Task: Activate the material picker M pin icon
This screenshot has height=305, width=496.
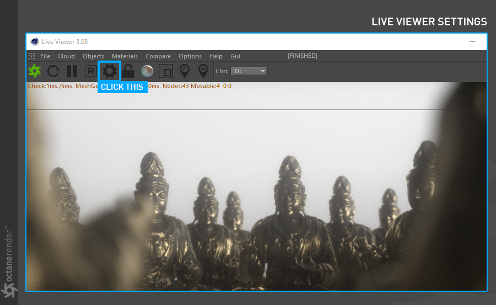Action: [203, 71]
